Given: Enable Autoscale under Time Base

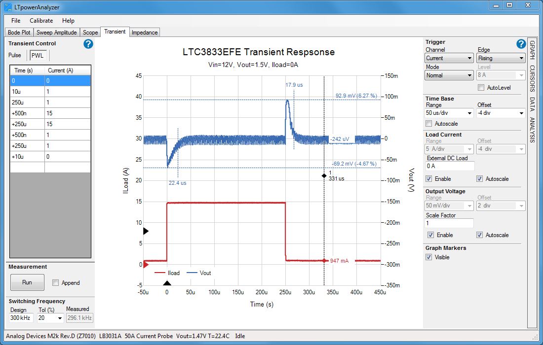Looking at the screenshot, I should (429, 123).
